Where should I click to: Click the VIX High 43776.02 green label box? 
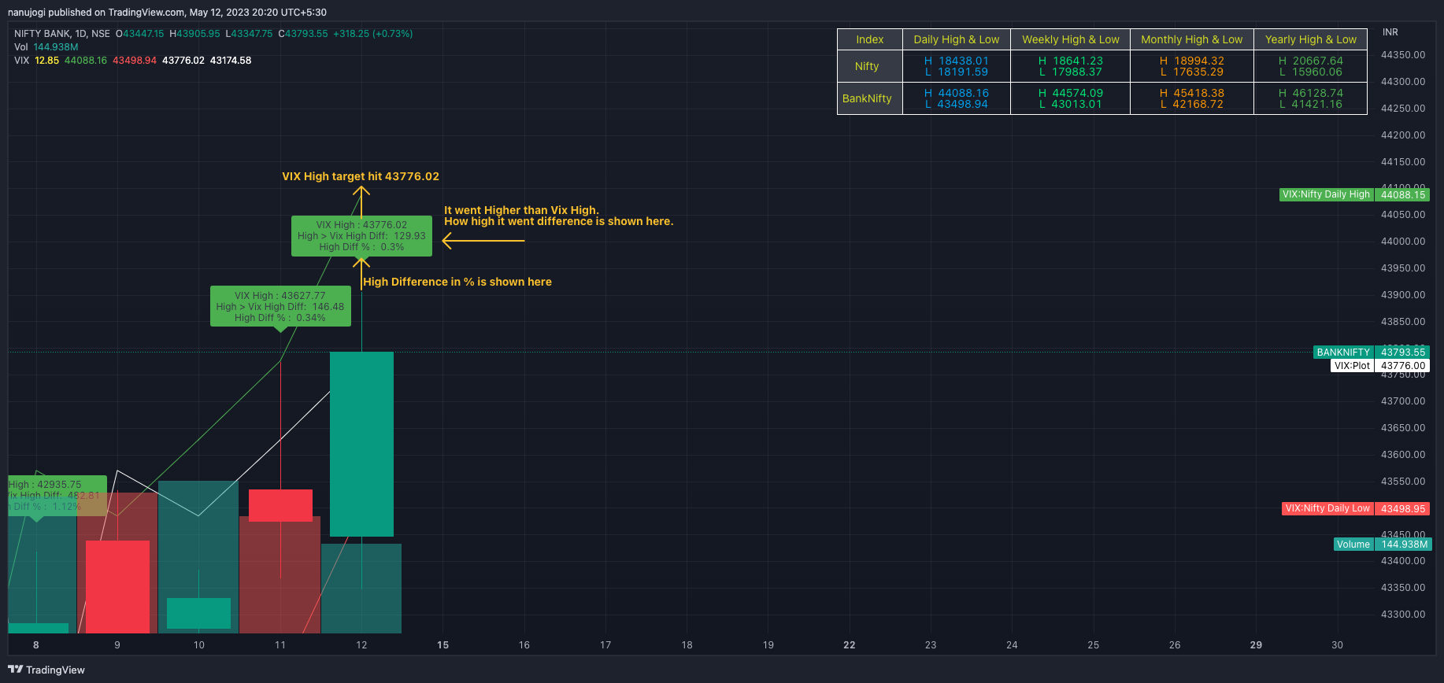pyautogui.click(x=361, y=236)
